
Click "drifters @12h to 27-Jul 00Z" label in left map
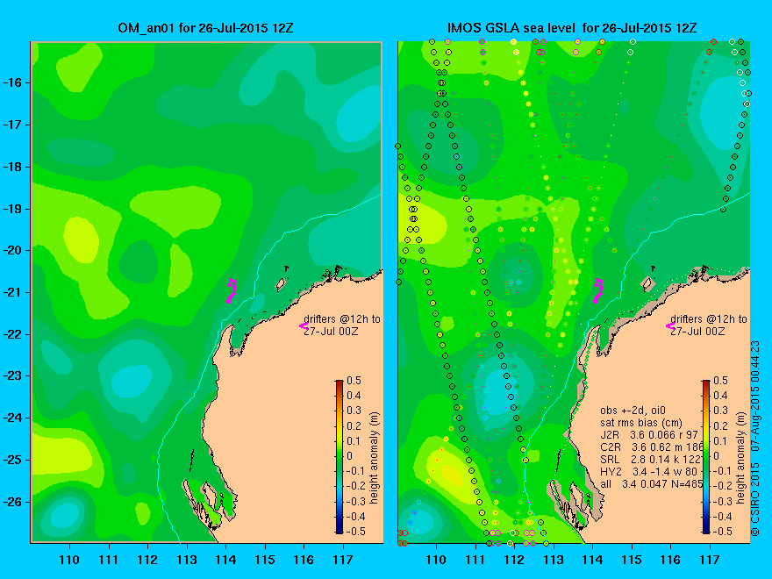click(x=341, y=325)
